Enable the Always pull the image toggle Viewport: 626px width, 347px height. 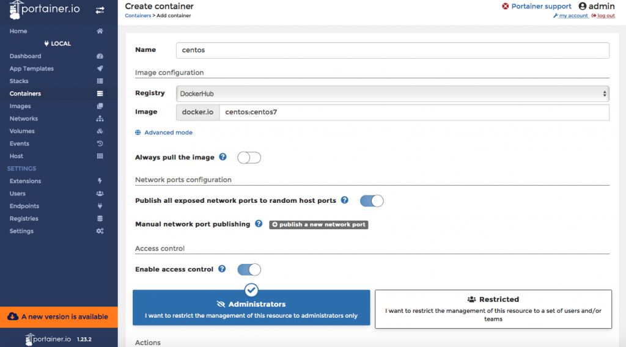pos(249,158)
